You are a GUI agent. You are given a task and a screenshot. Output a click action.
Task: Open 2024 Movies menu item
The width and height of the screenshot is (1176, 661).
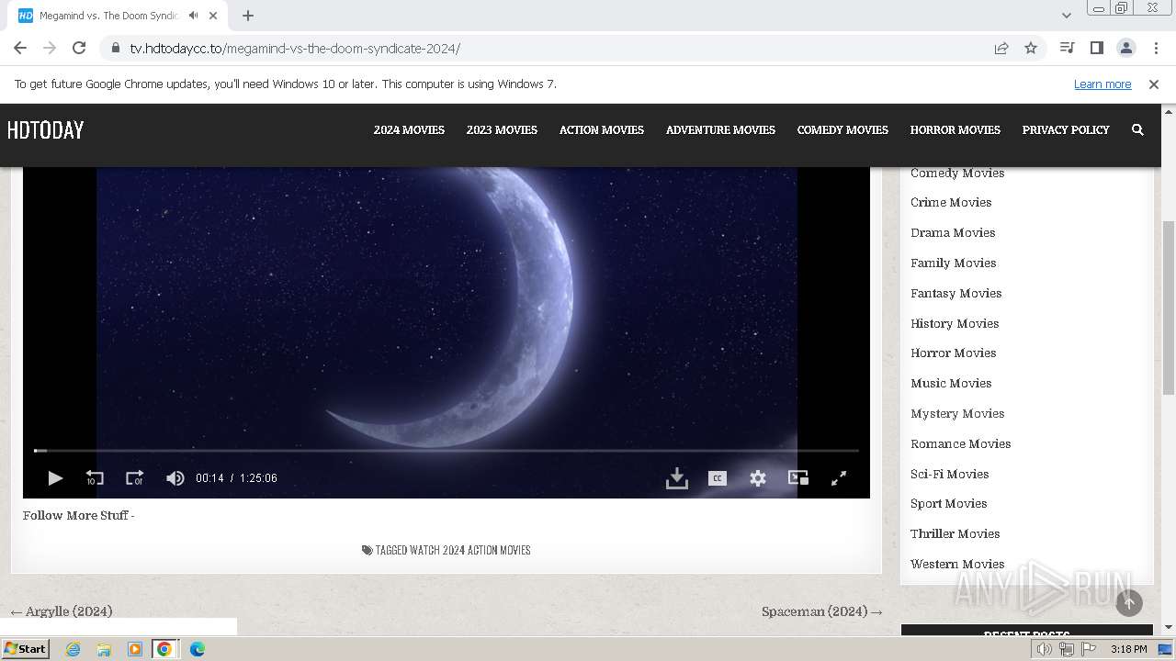(409, 129)
